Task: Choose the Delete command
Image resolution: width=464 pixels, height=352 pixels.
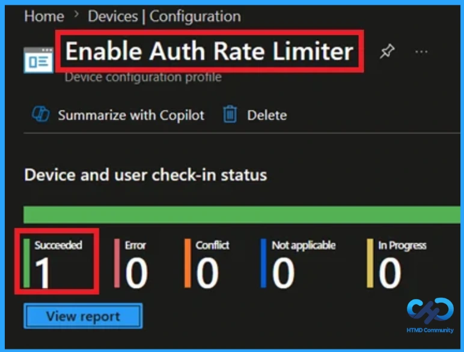Action: pyautogui.click(x=267, y=115)
